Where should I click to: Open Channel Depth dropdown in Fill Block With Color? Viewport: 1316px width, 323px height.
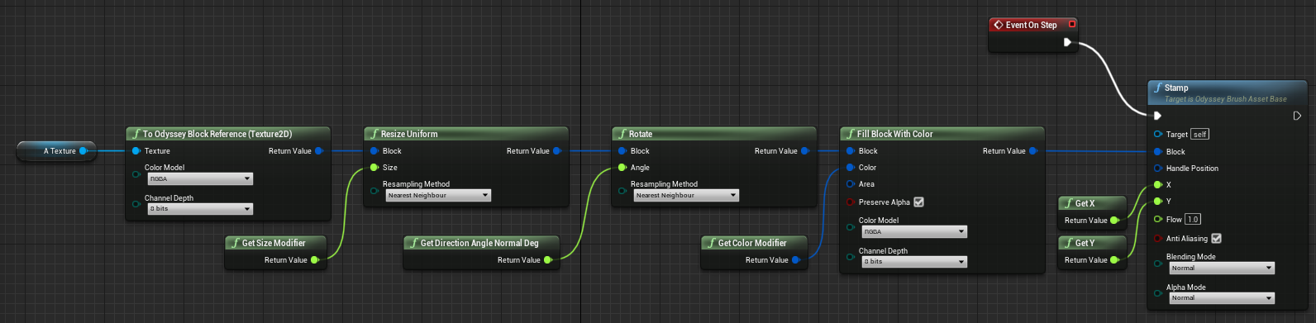coord(914,262)
